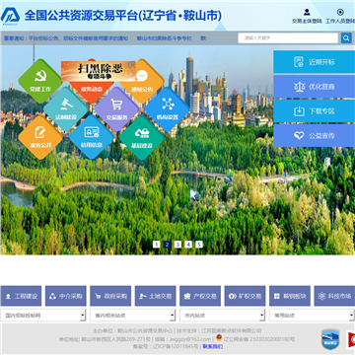Open the 交易服务 shopping cart tile
Image resolution: width=355 pixels, height=355 pixels.
116,109
